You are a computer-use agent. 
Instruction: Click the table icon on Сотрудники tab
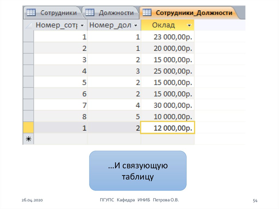pyautogui.click(x=31, y=13)
